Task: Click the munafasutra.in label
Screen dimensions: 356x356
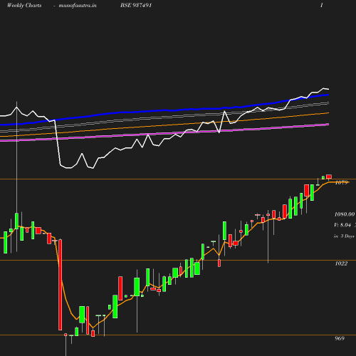Action: 78,5
